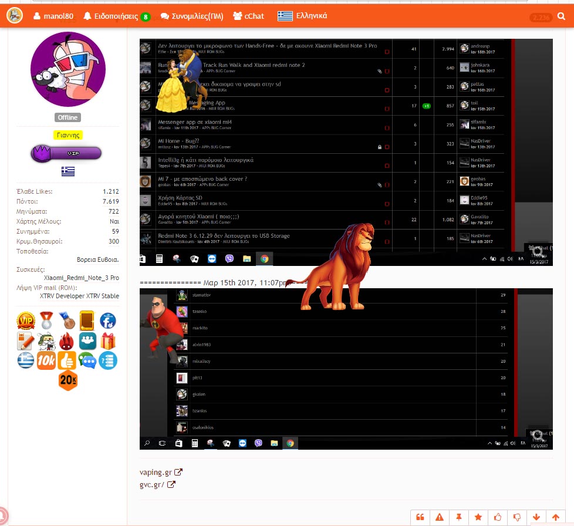Click the gift box award badge
Image resolution: width=574 pixels, height=526 pixels.
pos(108,340)
